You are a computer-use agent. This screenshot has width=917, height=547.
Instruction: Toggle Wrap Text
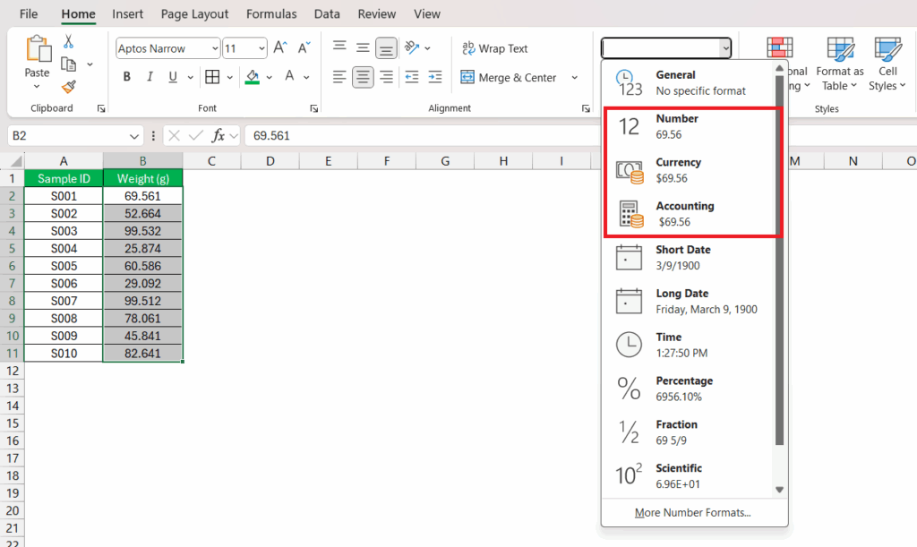coord(493,48)
